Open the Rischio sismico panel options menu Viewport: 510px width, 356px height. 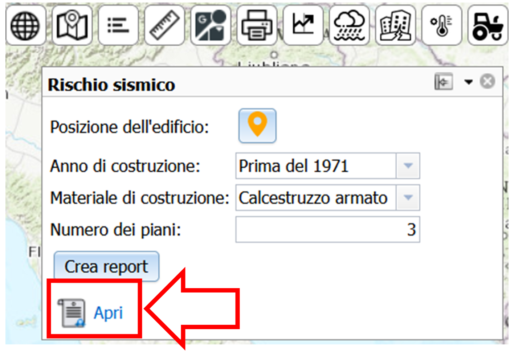tap(469, 82)
